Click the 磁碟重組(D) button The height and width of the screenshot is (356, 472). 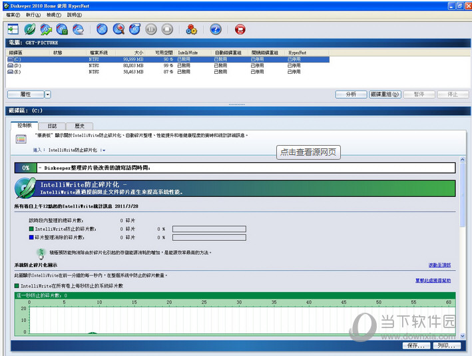pyautogui.click(x=385, y=94)
